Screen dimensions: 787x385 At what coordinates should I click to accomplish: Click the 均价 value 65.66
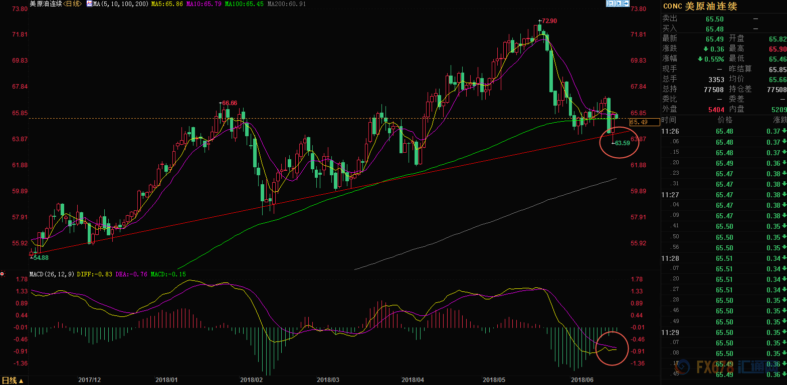tap(778, 80)
